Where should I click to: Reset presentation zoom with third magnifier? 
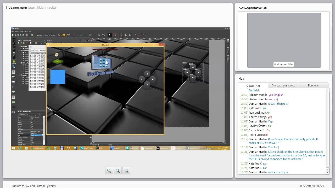126,171
